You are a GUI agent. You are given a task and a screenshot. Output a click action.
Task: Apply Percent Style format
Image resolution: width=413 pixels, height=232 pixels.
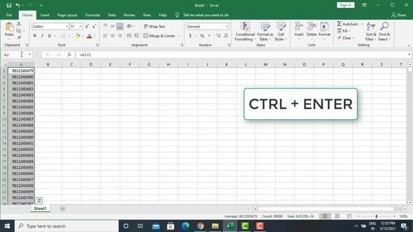pos(202,35)
